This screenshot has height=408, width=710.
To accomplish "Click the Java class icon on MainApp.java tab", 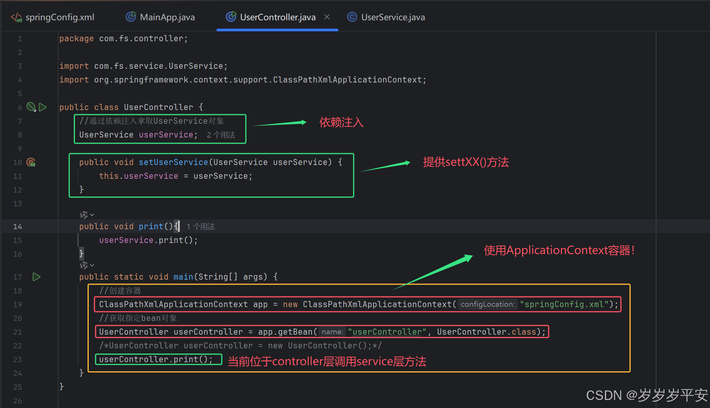I will [131, 17].
